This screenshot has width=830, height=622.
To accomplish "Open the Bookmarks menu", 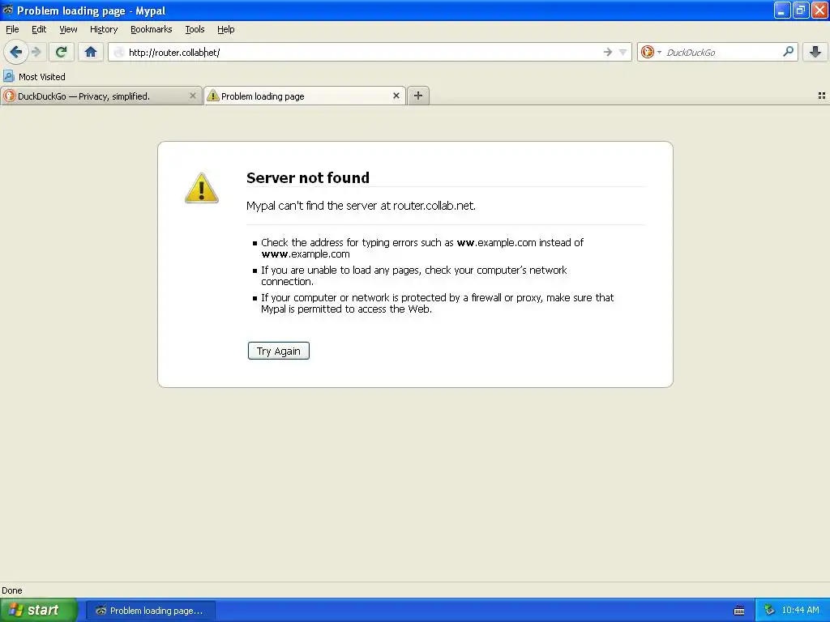I will coord(152,29).
